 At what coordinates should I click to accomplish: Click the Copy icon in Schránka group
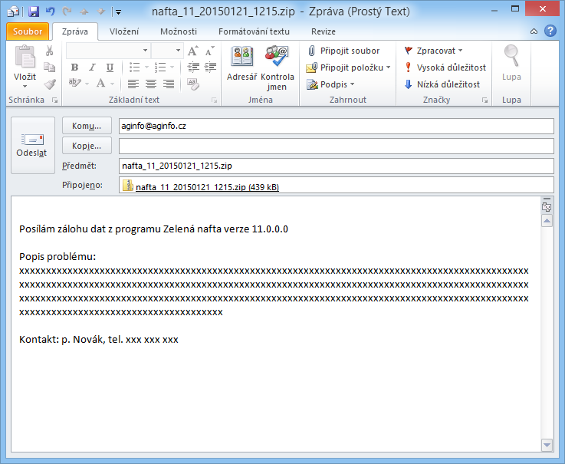[49, 67]
